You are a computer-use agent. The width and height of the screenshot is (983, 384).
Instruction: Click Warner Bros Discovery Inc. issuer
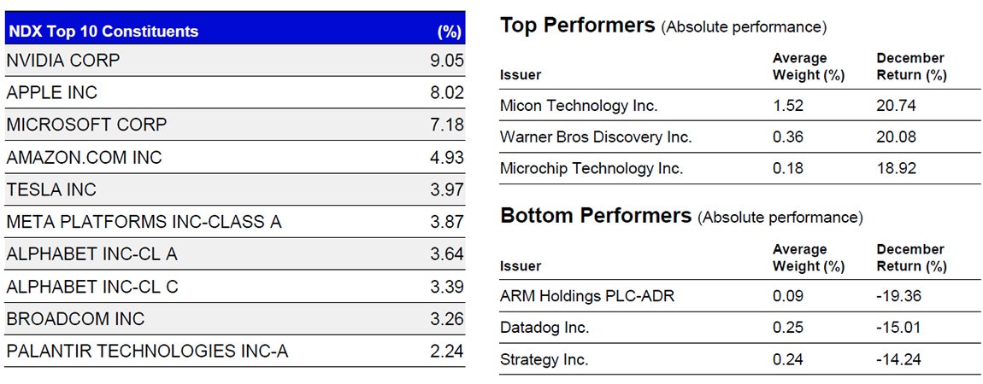[596, 137]
